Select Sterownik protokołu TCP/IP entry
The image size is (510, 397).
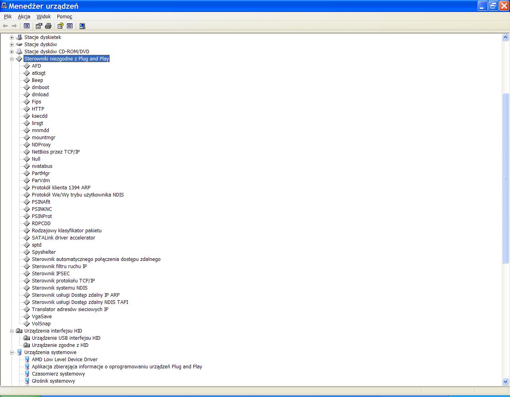63,281
